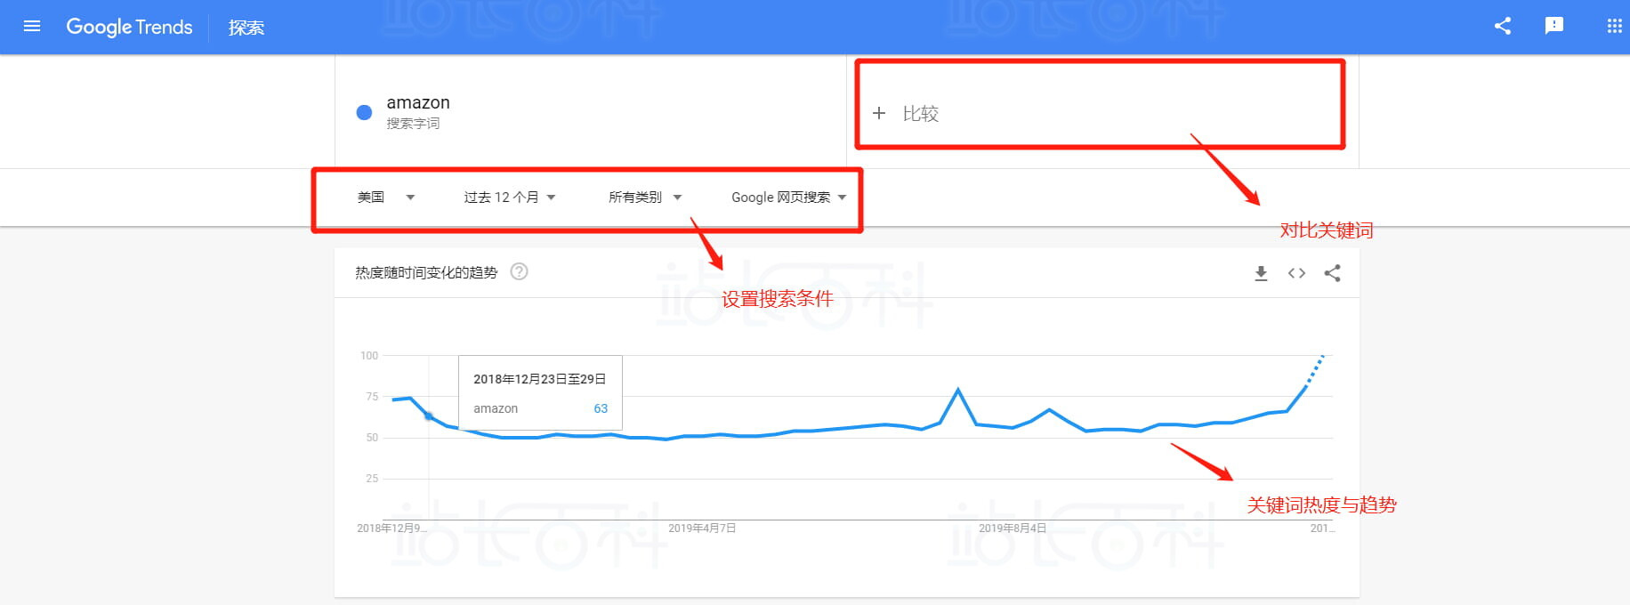
Task: Send feedback using header icon
Action: point(1554,26)
